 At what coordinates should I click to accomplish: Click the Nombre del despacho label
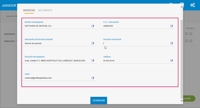(x=34, y=22)
